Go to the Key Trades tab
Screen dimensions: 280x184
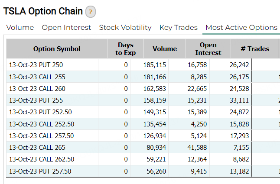[x=179, y=27]
